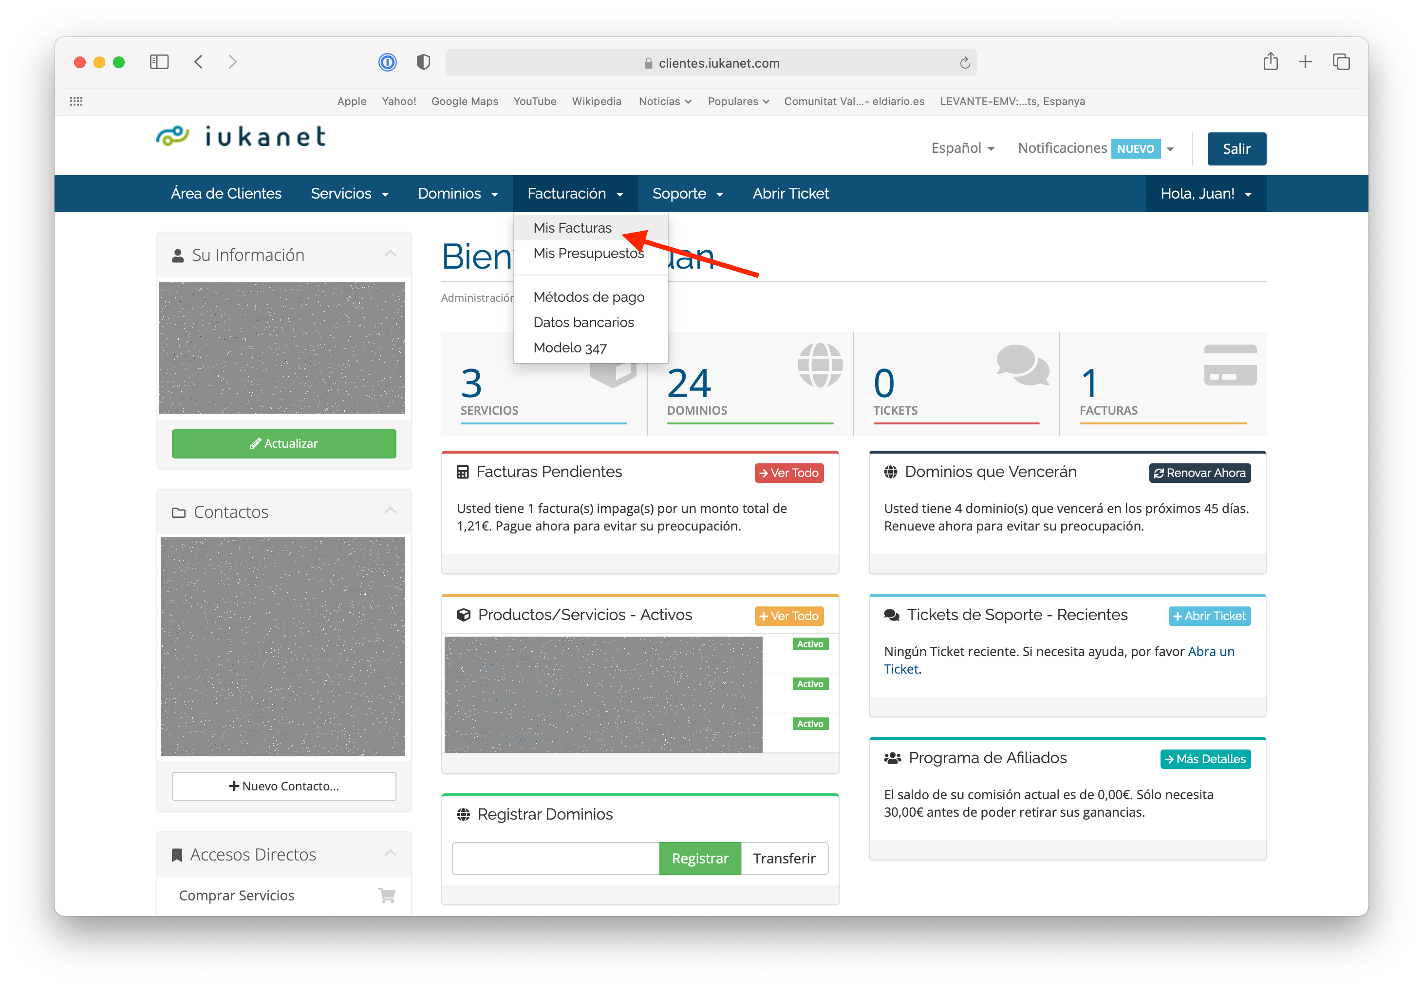Screen dimensions: 1423x988
Task: Close the Facturación menu tab
Action: (575, 194)
